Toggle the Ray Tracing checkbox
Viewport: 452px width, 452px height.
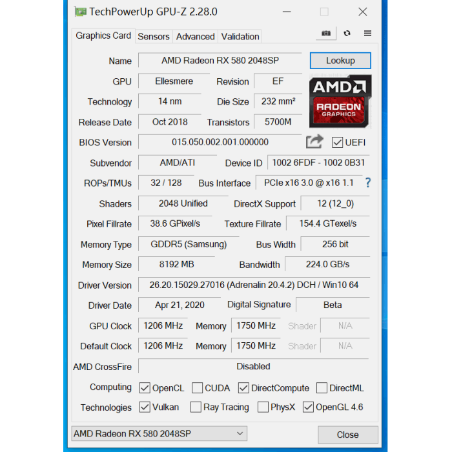point(196,407)
